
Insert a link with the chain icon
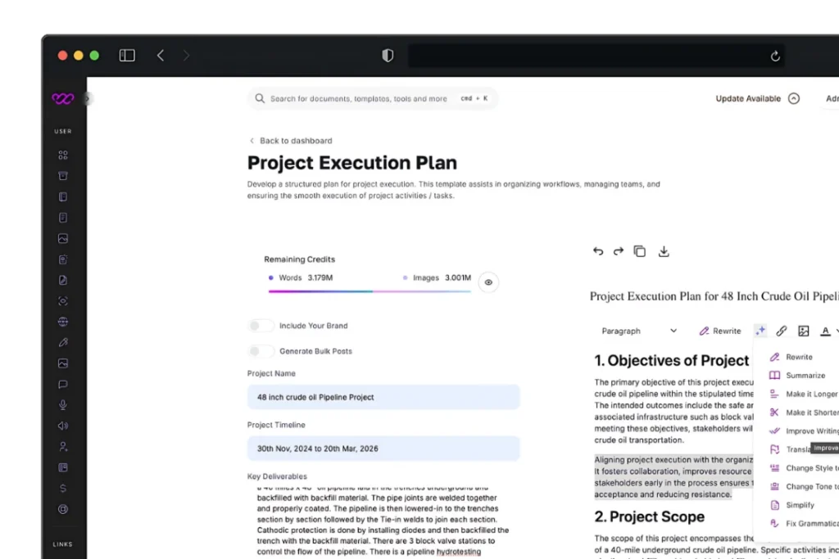(x=781, y=331)
